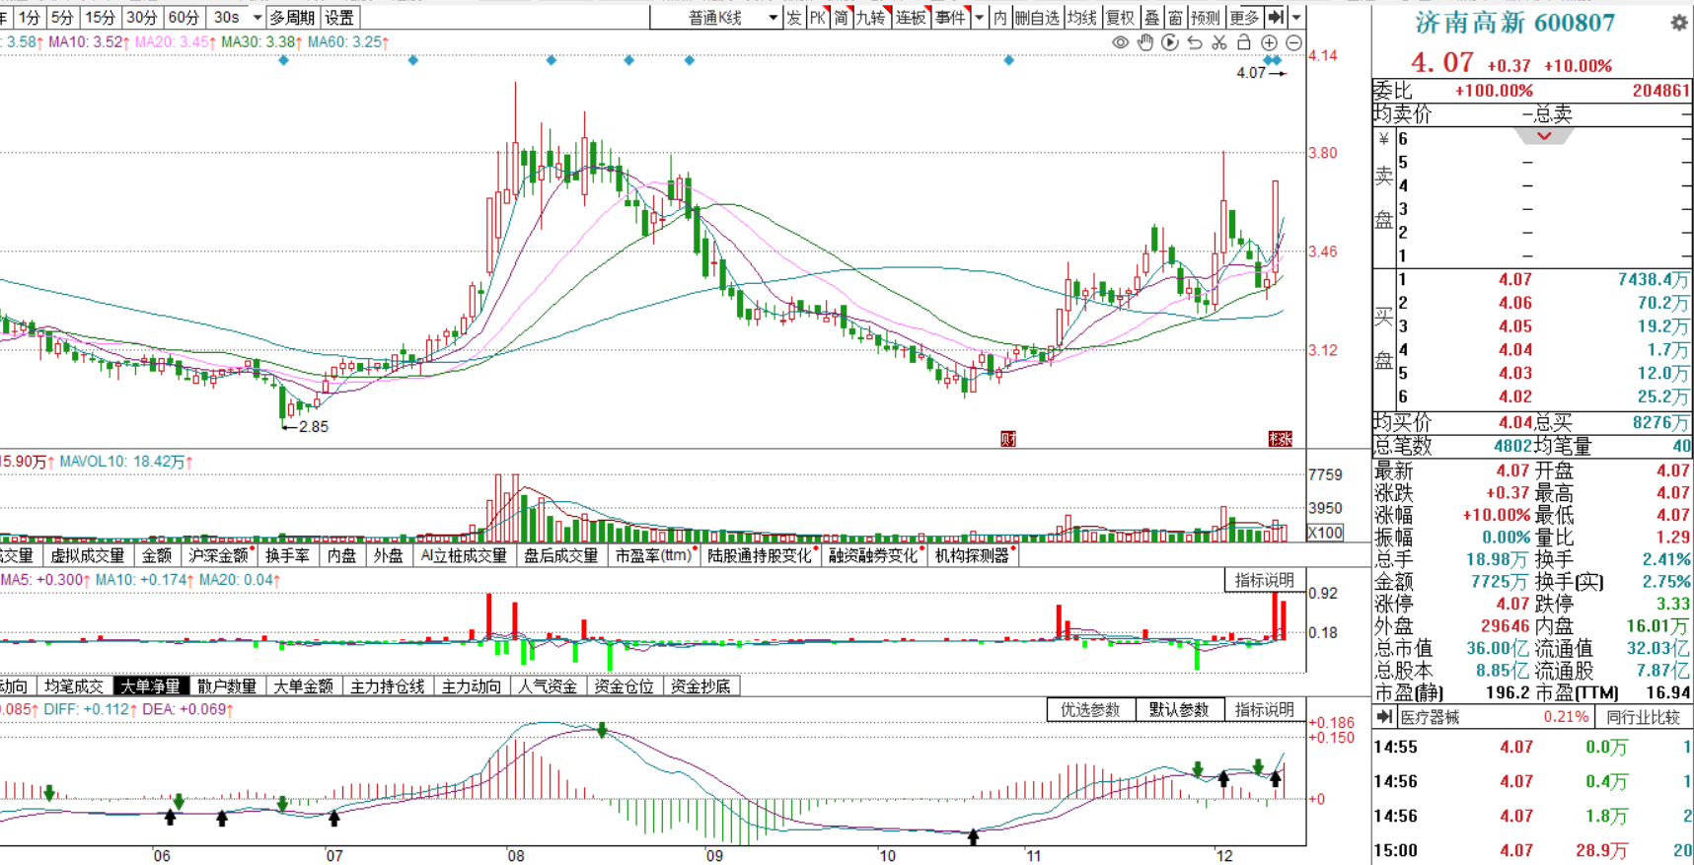1694x865 pixels.
Task: Open settings gear beside stock name
Action: coord(1679,22)
